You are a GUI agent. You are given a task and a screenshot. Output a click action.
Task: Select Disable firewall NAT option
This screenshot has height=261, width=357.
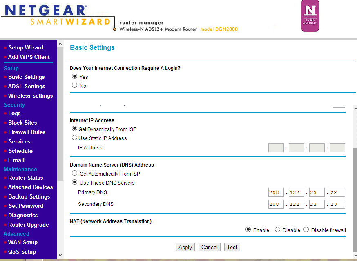[x=306, y=230]
